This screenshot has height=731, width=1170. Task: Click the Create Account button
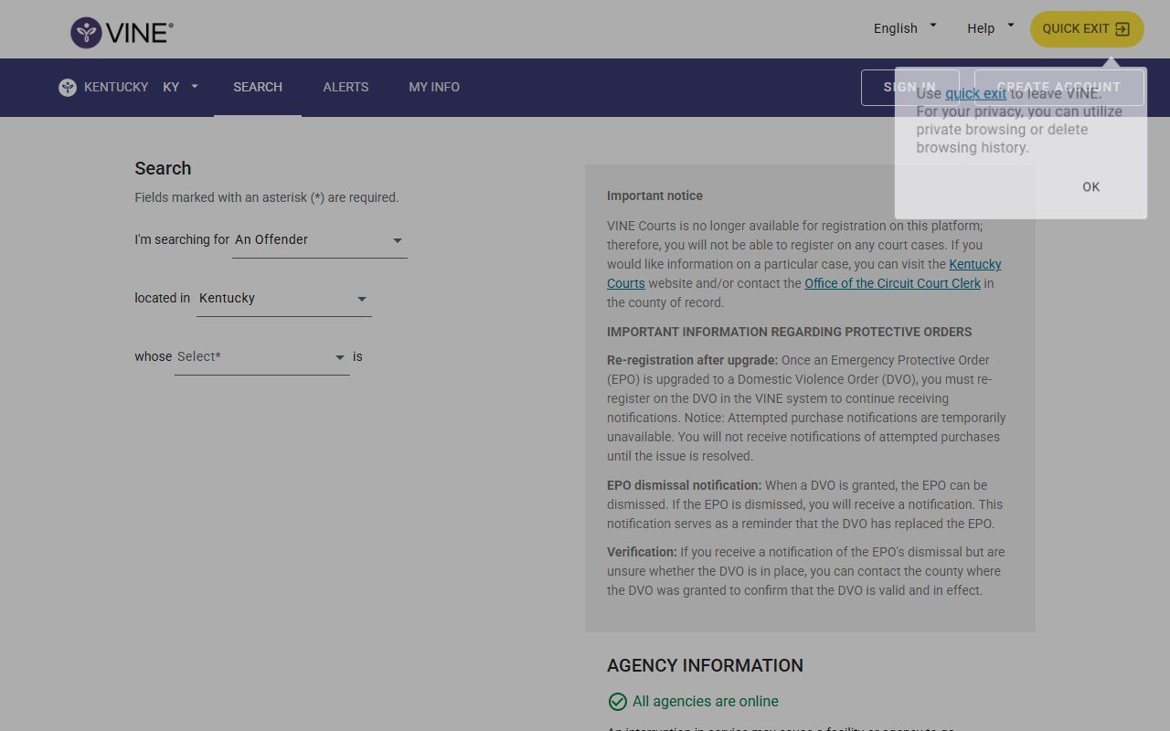coord(1058,88)
